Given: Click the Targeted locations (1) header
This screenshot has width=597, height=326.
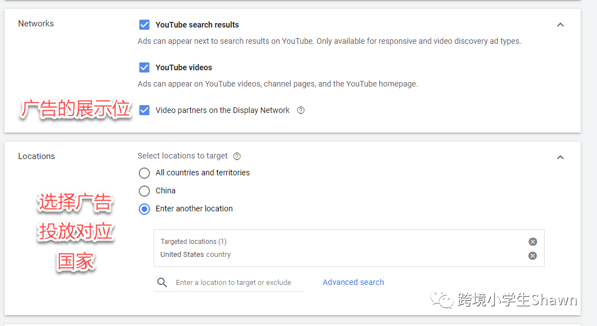Looking at the screenshot, I should [x=194, y=242].
